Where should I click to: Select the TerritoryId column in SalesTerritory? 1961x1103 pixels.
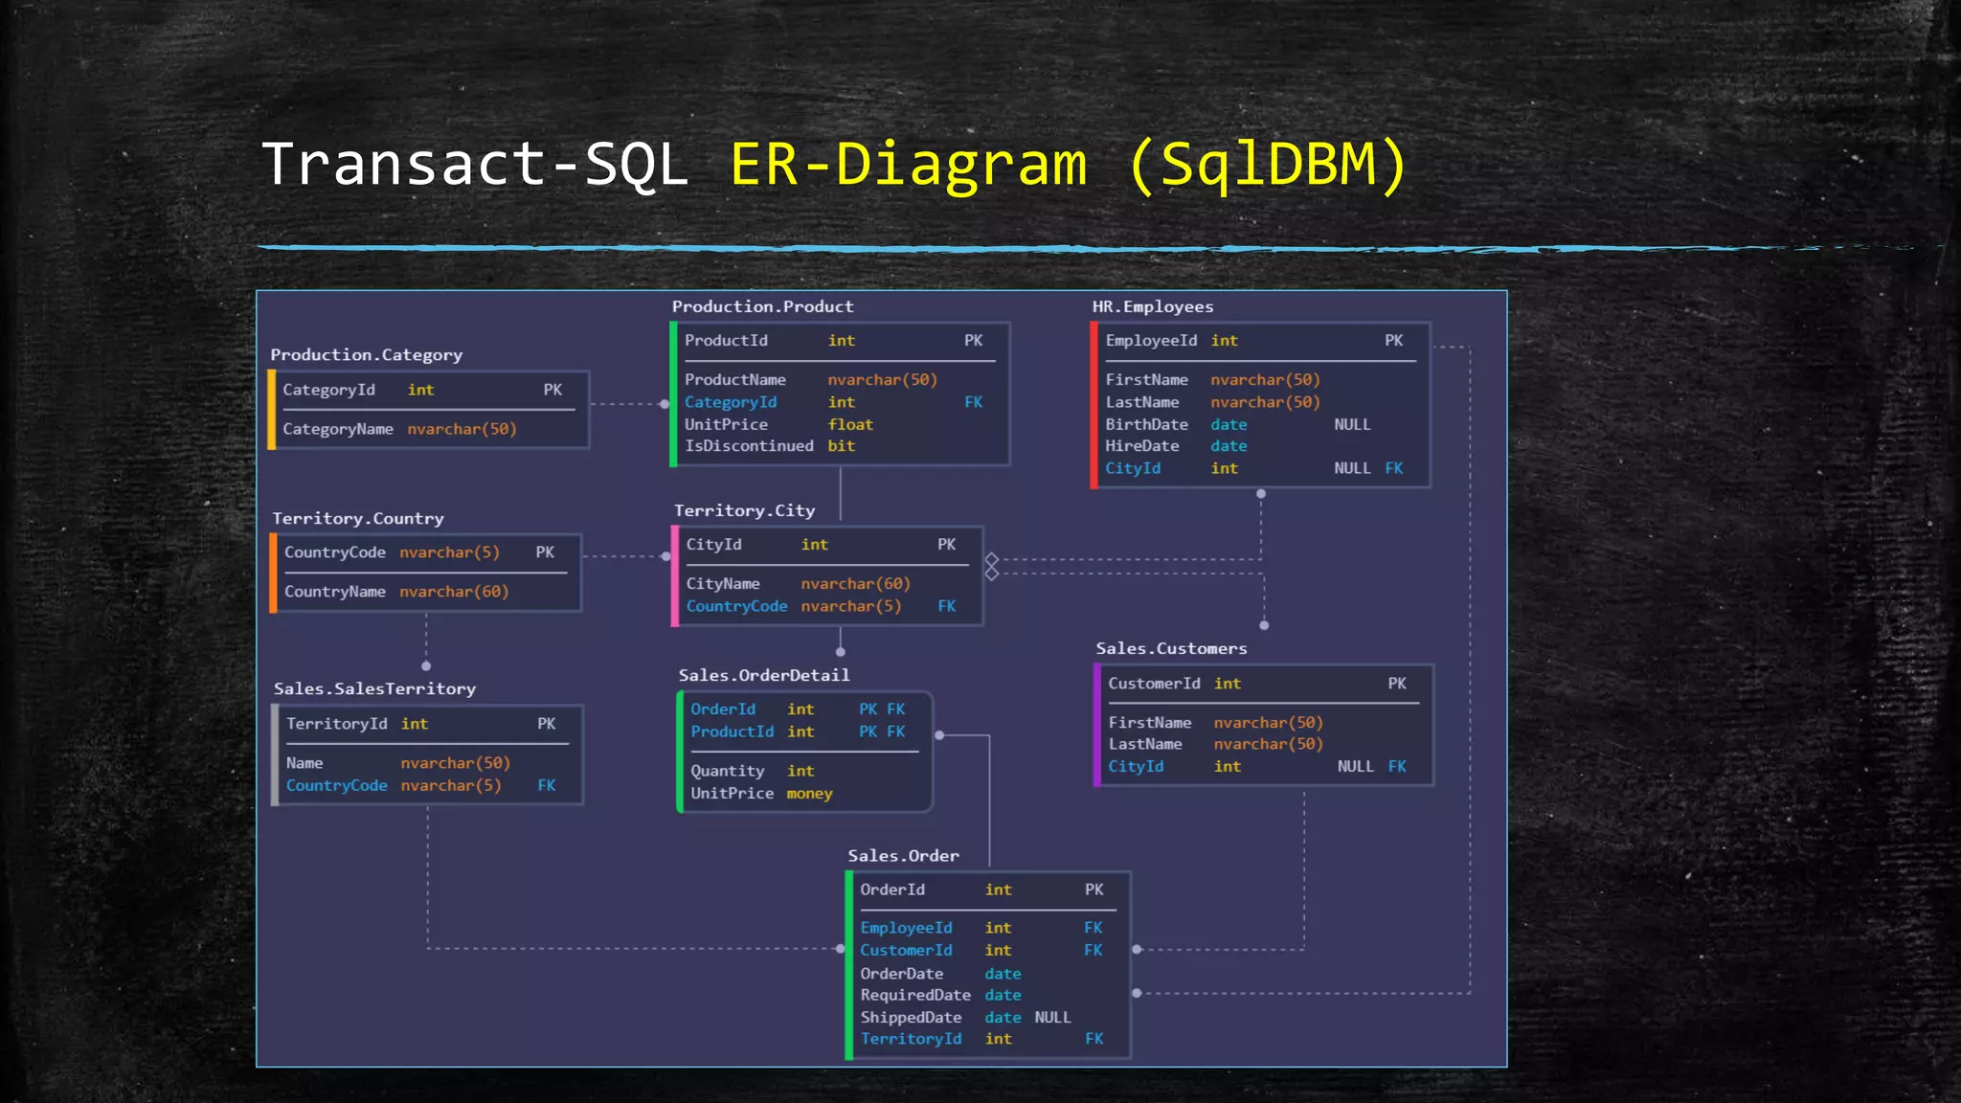coord(426,724)
